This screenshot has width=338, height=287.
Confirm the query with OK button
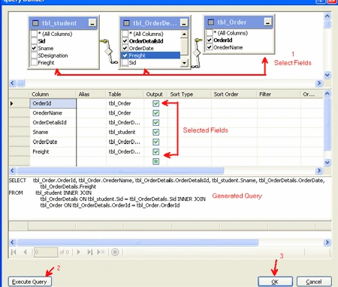pyautogui.click(x=275, y=282)
